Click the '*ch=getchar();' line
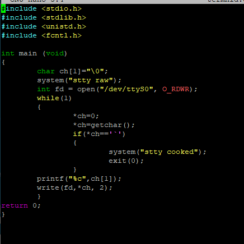244x244 pixels. [104, 125]
